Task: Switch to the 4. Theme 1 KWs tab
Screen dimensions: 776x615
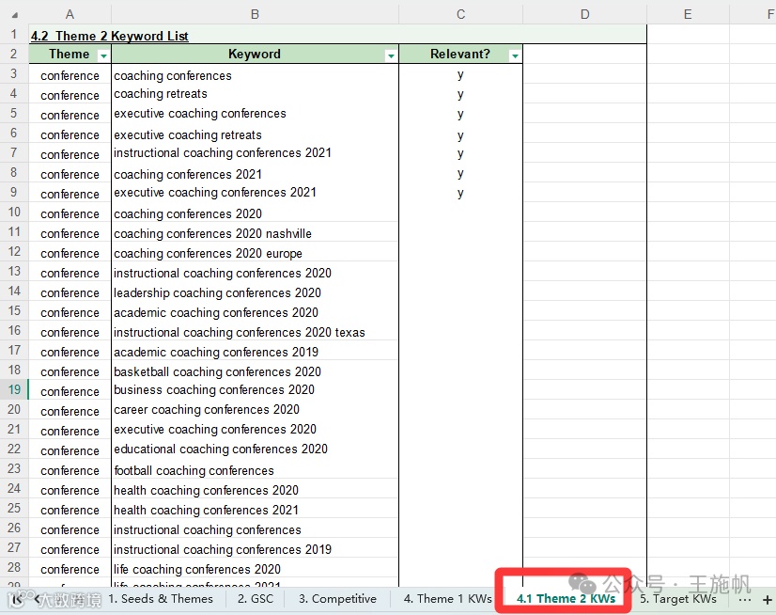Action: (448, 599)
